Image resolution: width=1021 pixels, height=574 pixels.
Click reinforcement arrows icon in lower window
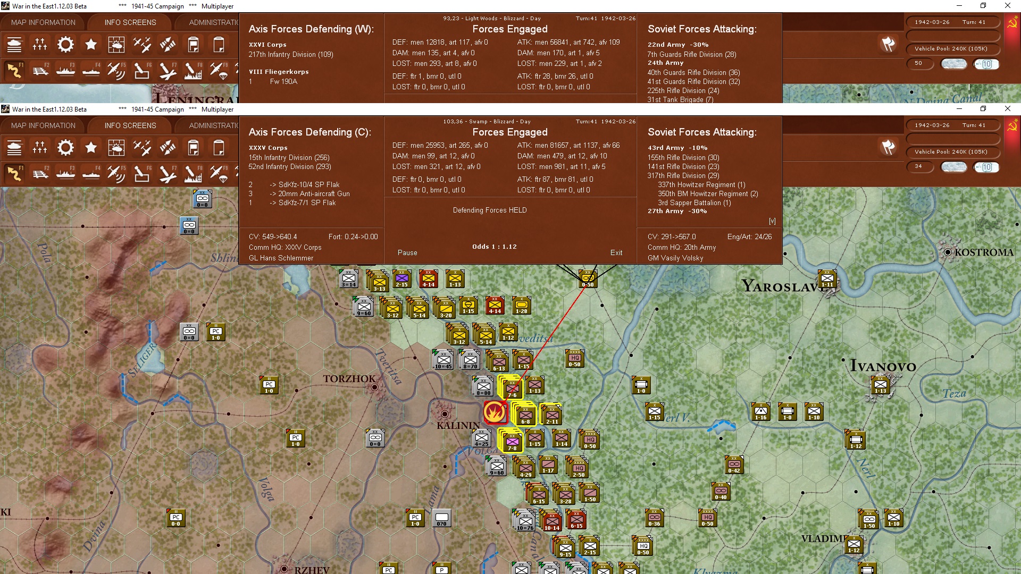[168, 148]
